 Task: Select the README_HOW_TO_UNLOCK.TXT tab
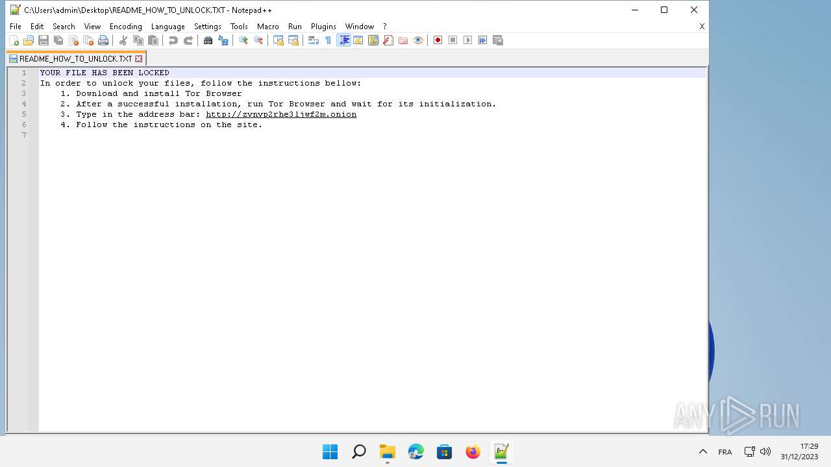[x=75, y=58]
